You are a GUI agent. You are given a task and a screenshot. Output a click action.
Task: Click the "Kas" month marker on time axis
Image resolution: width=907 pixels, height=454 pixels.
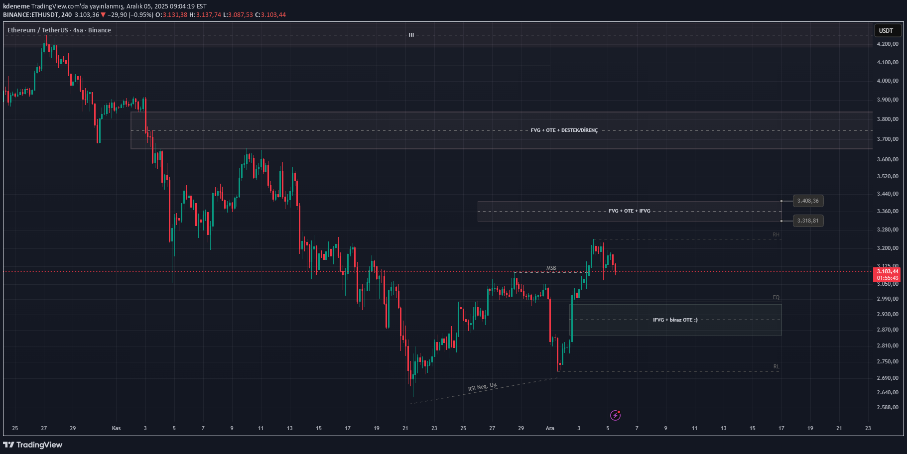(116, 428)
